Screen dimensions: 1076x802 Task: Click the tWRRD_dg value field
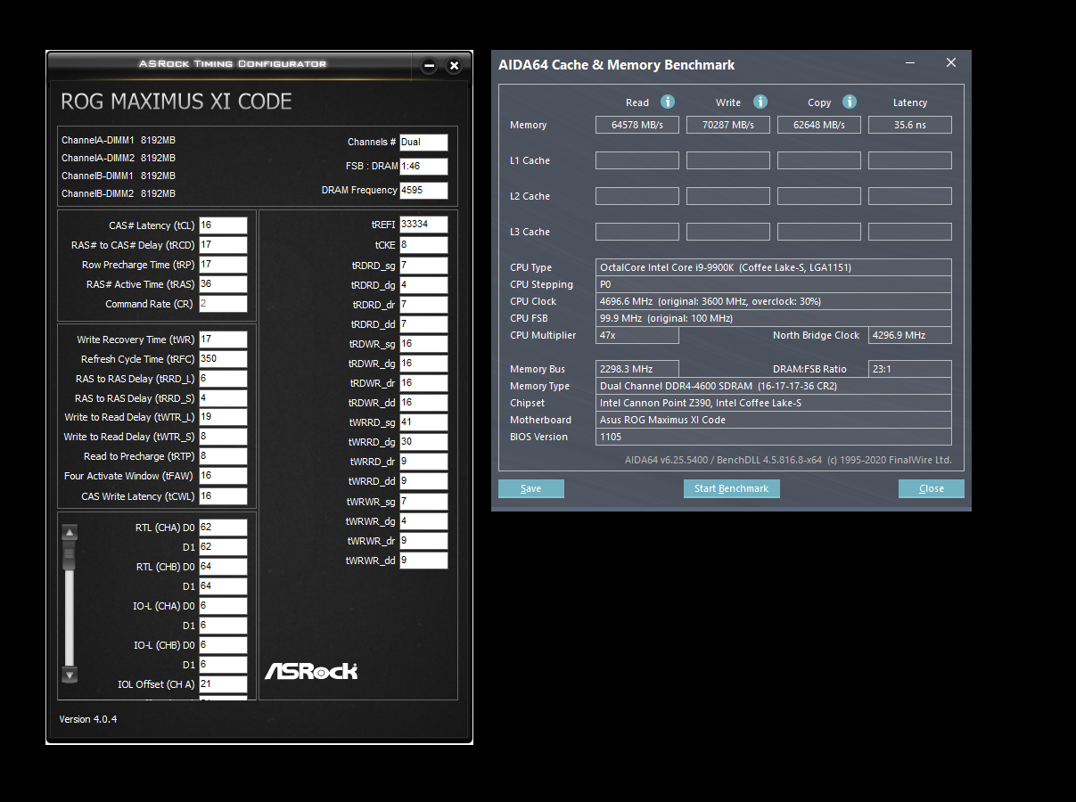click(423, 442)
